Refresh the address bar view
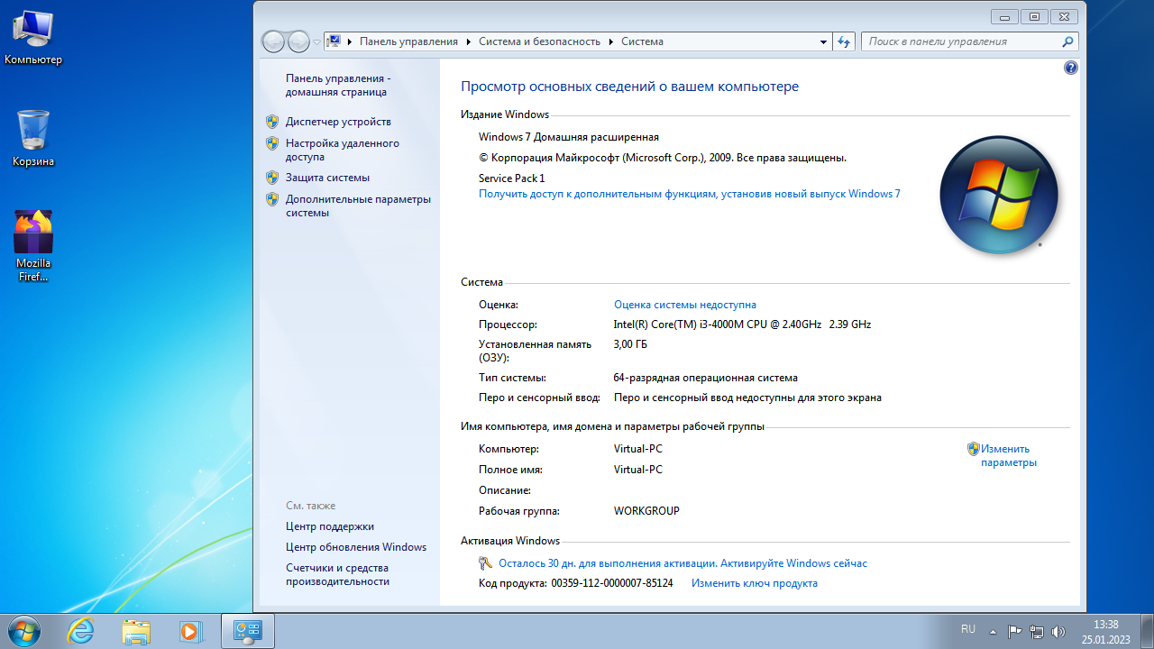Image resolution: width=1154 pixels, height=649 pixels. coord(844,41)
